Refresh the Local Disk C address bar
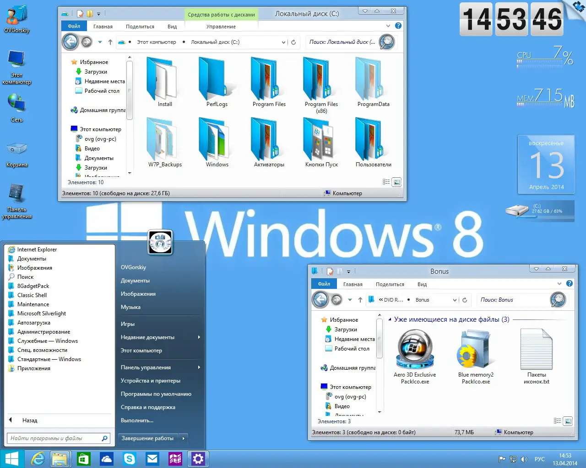 [293, 42]
